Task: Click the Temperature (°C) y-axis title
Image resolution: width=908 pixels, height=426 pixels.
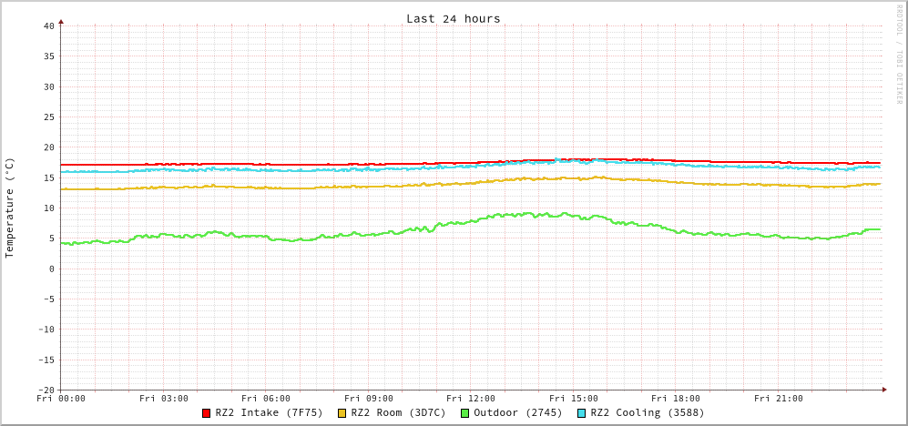Action: pos(10,208)
